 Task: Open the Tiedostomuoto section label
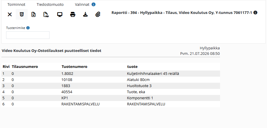50,5
